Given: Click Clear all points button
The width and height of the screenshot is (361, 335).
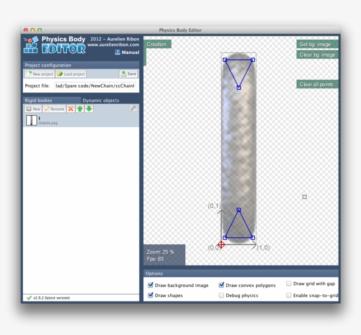Looking at the screenshot, I should pyautogui.click(x=317, y=85).
